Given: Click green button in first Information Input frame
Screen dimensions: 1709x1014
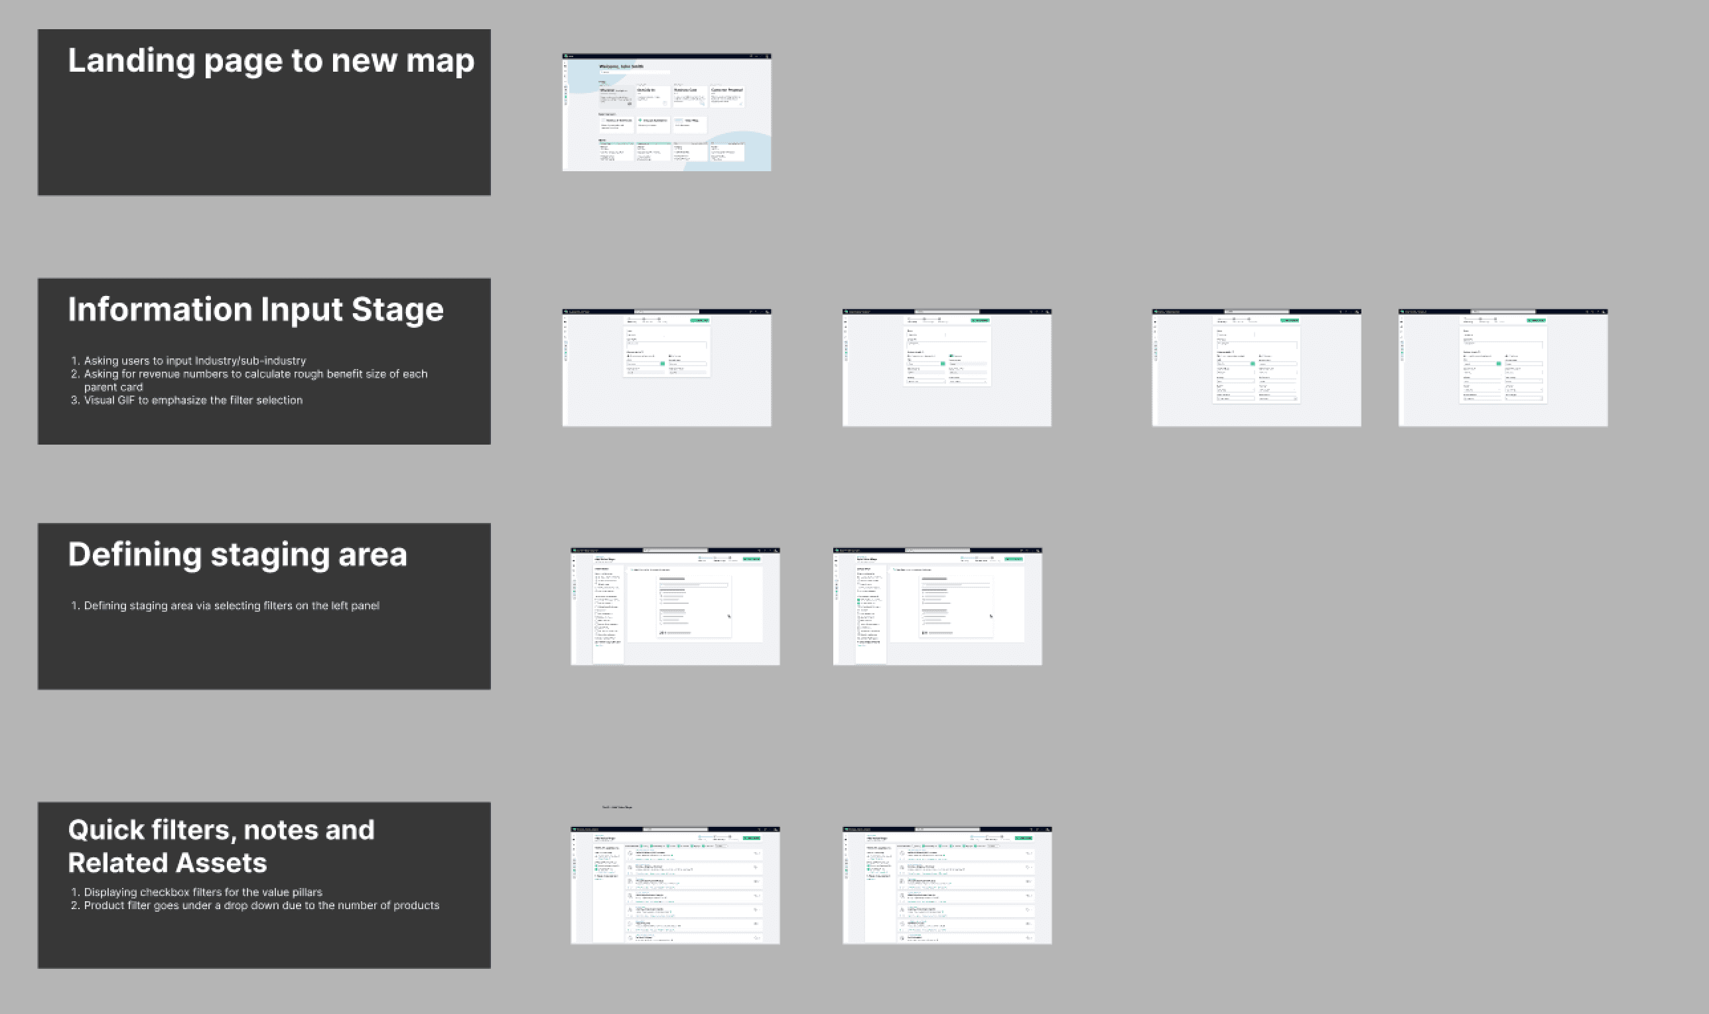Looking at the screenshot, I should click(699, 321).
